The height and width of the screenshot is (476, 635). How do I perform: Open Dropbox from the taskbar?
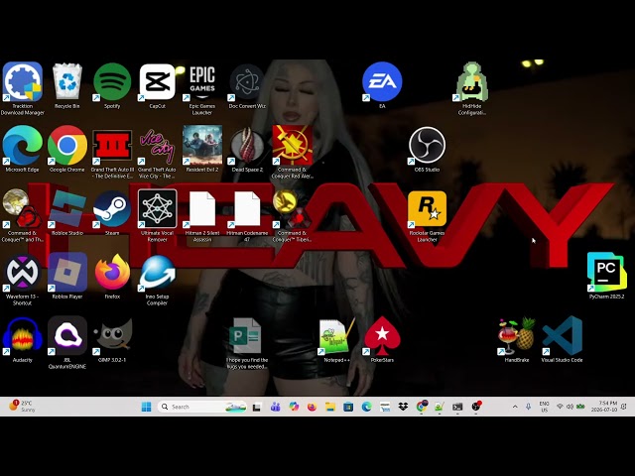(x=403, y=407)
